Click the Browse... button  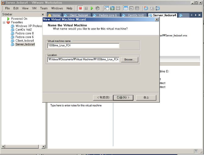(129, 60)
